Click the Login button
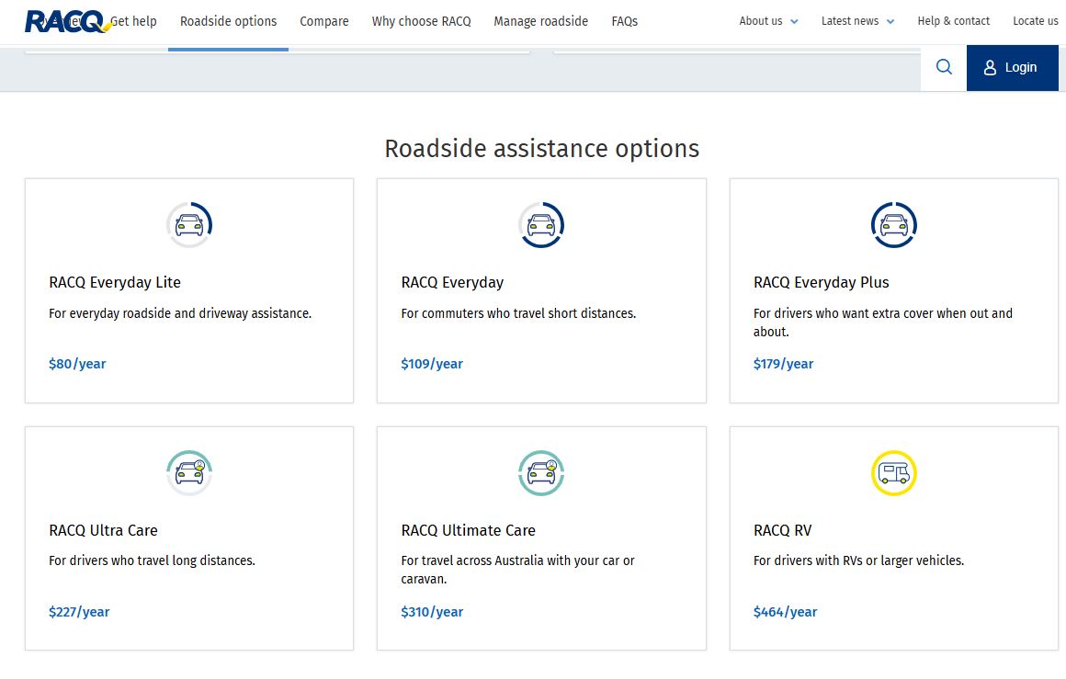This screenshot has height=679, width=1066. pos(1012,67)
